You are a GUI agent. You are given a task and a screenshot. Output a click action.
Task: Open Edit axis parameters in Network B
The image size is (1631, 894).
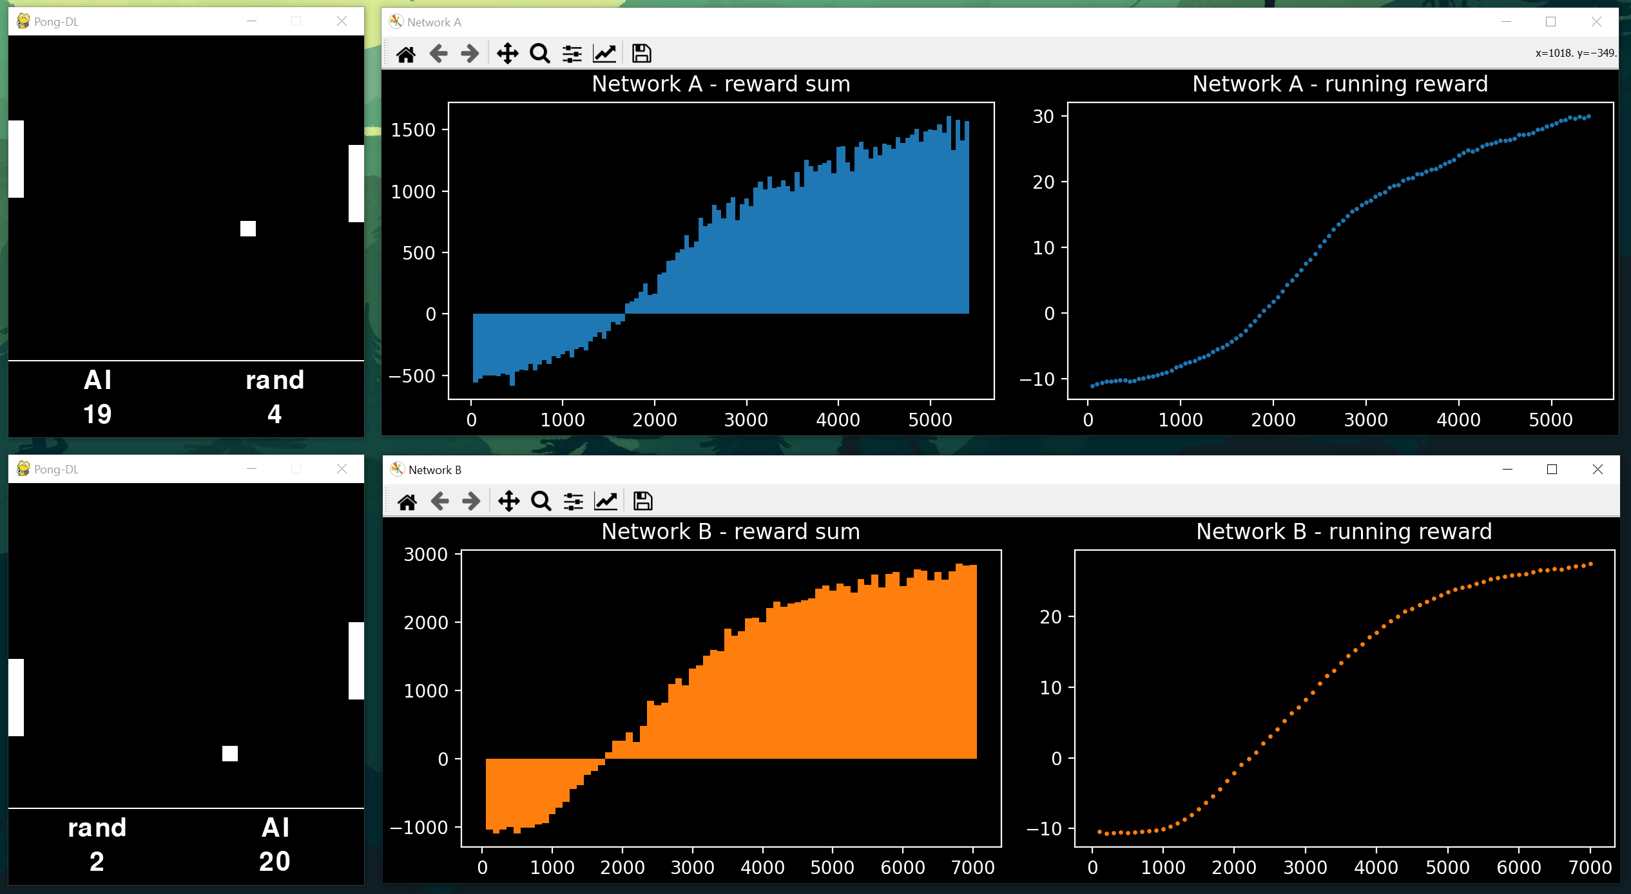(x=606, y=501)
